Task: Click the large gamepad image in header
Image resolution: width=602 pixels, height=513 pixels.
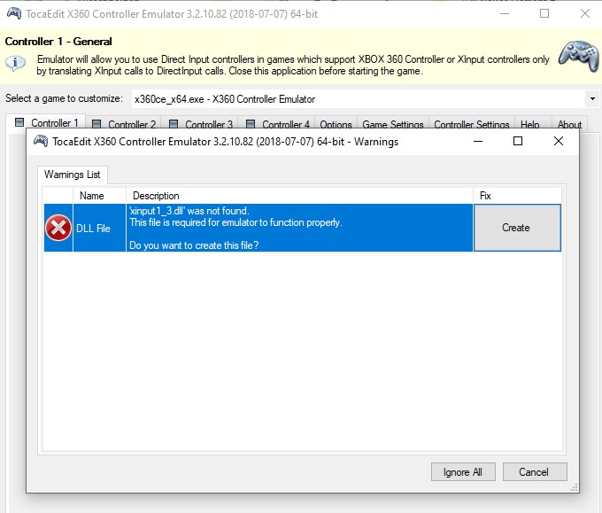Action: point(579,56)
